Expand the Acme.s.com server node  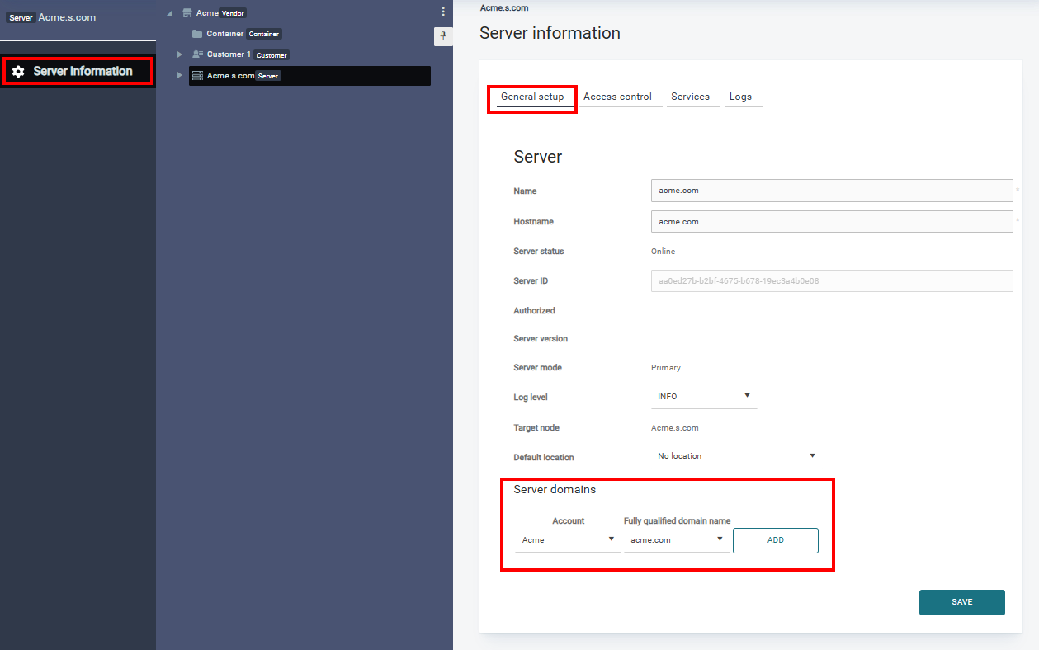click(180, 75)
